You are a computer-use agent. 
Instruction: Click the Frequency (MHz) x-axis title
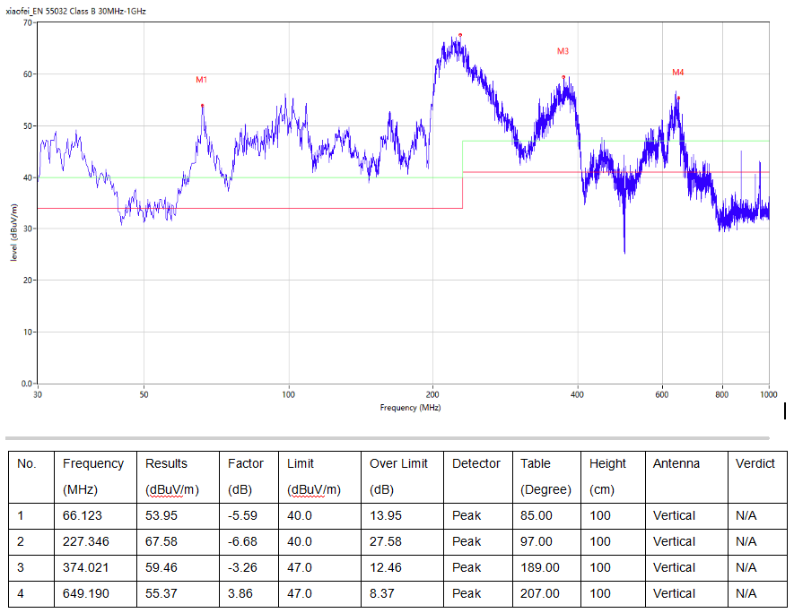click(410, 408)
